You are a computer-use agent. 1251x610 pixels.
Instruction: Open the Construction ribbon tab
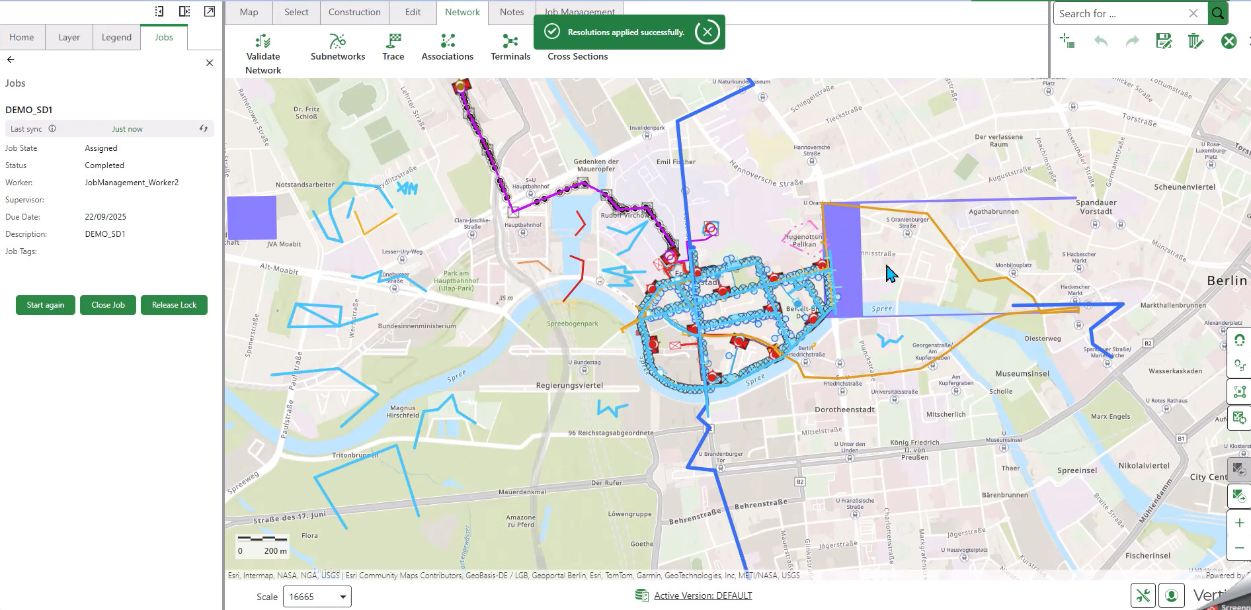click(354, 12)
